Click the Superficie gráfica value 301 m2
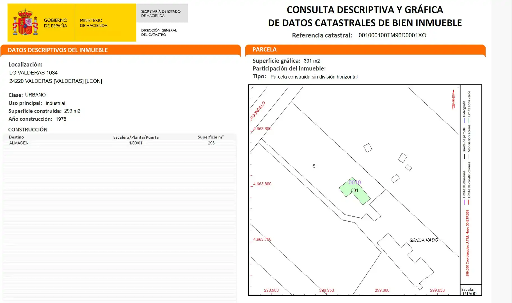512x303 pixels. [312, 61]
